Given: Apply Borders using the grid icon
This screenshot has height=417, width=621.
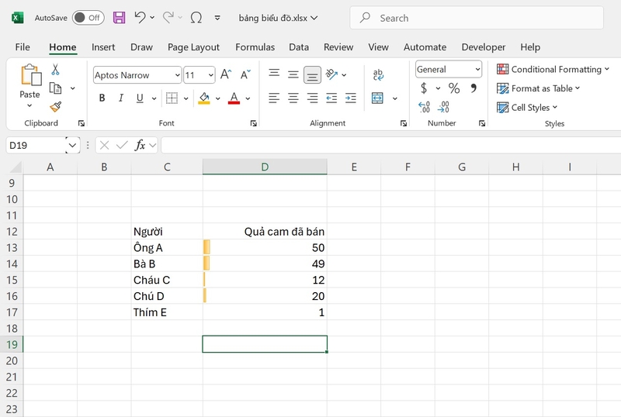Looking at the screenshot, I should click(172, 98).
